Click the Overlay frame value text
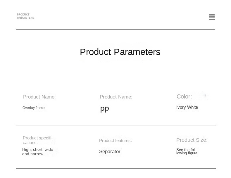The width and height of the screenshot is (231, 178). pyautogui.click(x=34, y=108)
